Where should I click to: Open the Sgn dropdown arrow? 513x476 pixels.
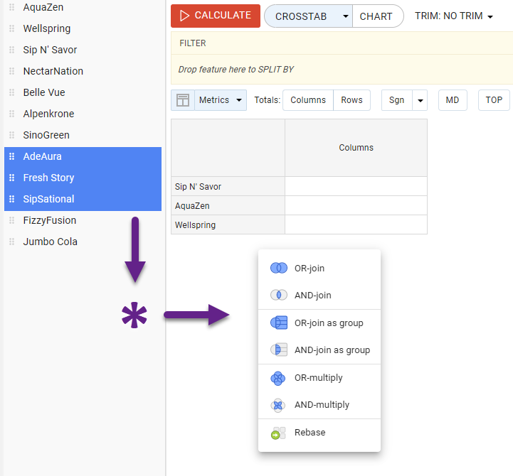pyautogui.click(x=420, y=100)
